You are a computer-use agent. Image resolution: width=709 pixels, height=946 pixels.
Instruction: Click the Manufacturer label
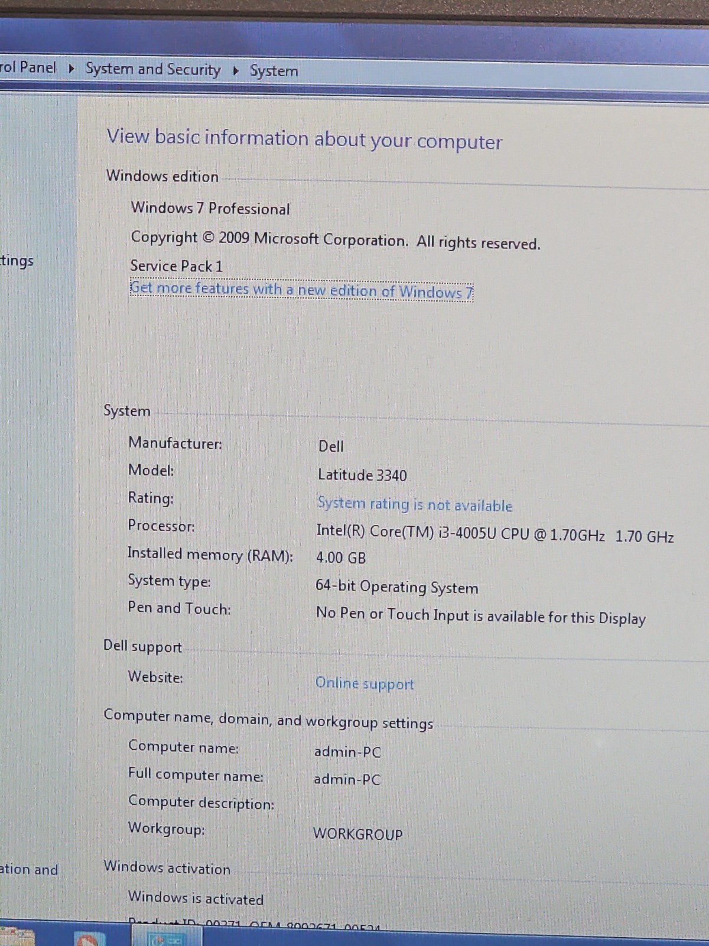click(175, 443)
